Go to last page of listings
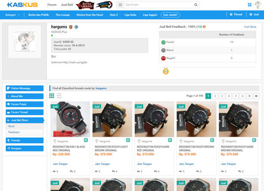 tap(256, 96)
